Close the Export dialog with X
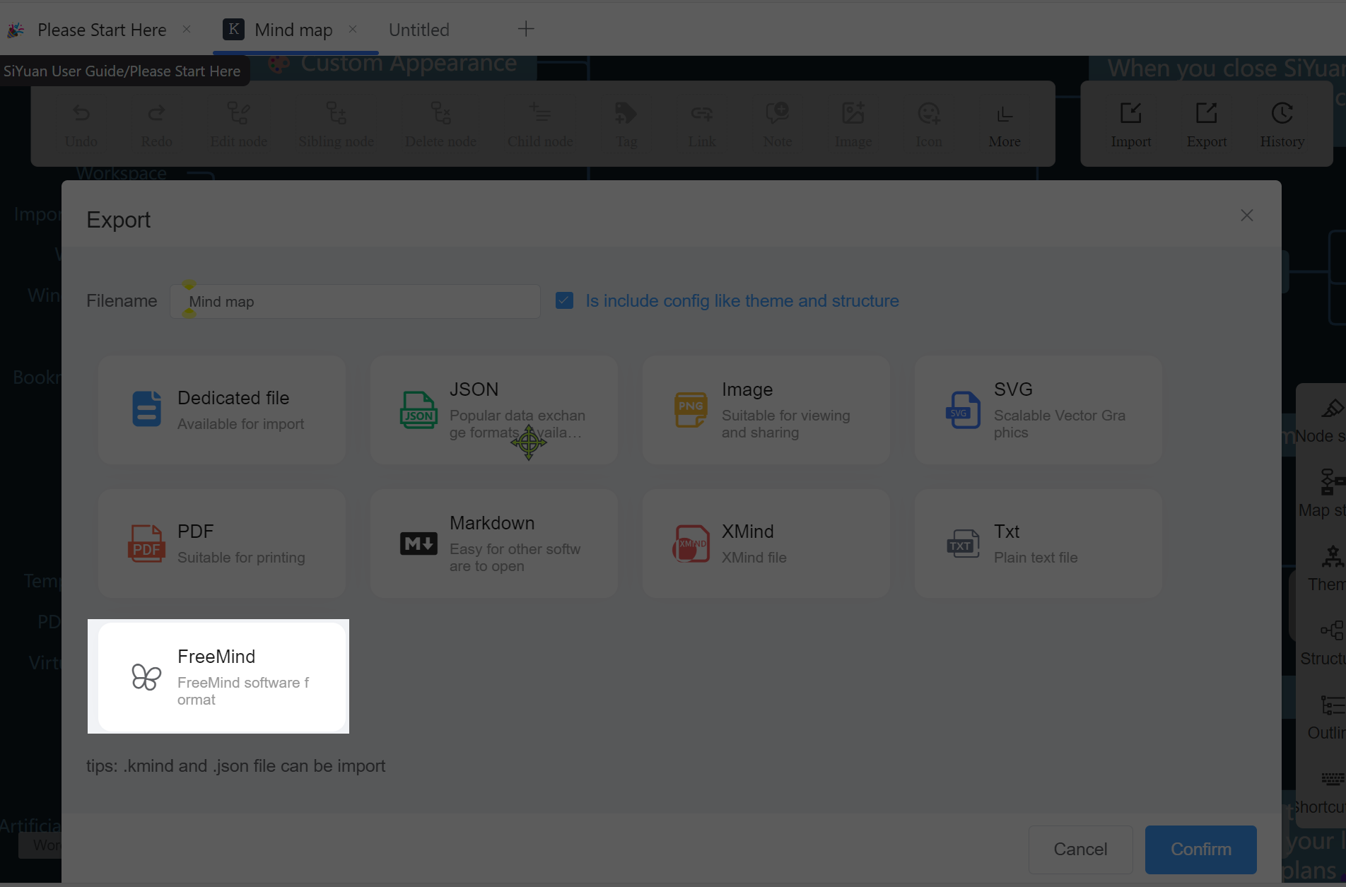1346x887 pixels. 1246,216
